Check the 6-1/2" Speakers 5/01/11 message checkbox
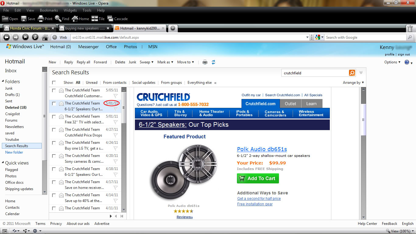416x234 pixels. [x=54, y=103]
